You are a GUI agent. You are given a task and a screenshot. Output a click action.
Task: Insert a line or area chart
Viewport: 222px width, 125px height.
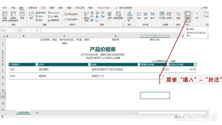click(x=92, y=16)
